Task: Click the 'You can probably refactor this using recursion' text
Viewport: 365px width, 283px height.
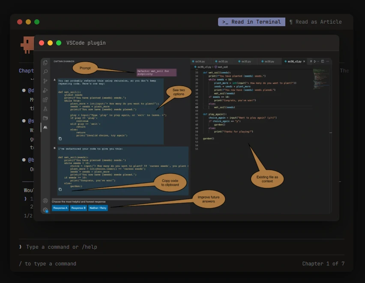Action: pyautogui.click(x=107, y=82)
